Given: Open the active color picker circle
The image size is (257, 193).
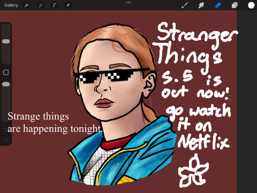Looking at the screenshot, I should click(251, 5).
